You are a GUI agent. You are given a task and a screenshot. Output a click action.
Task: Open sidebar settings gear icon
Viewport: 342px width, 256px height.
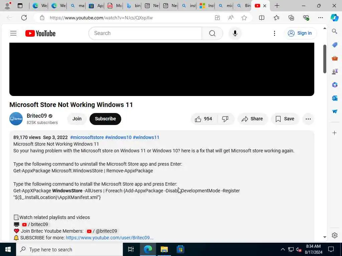335,235
